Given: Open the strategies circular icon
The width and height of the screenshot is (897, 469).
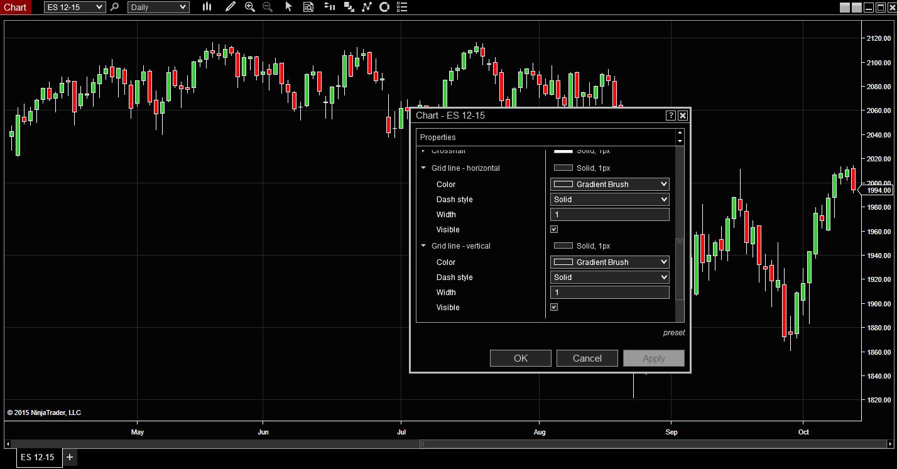Looking at the screenshot, I should coord(385,7).
